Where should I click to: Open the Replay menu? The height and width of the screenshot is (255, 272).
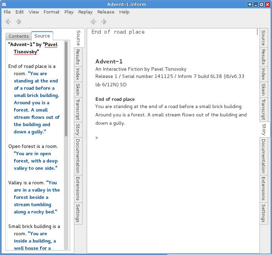(x=85, y=12)
